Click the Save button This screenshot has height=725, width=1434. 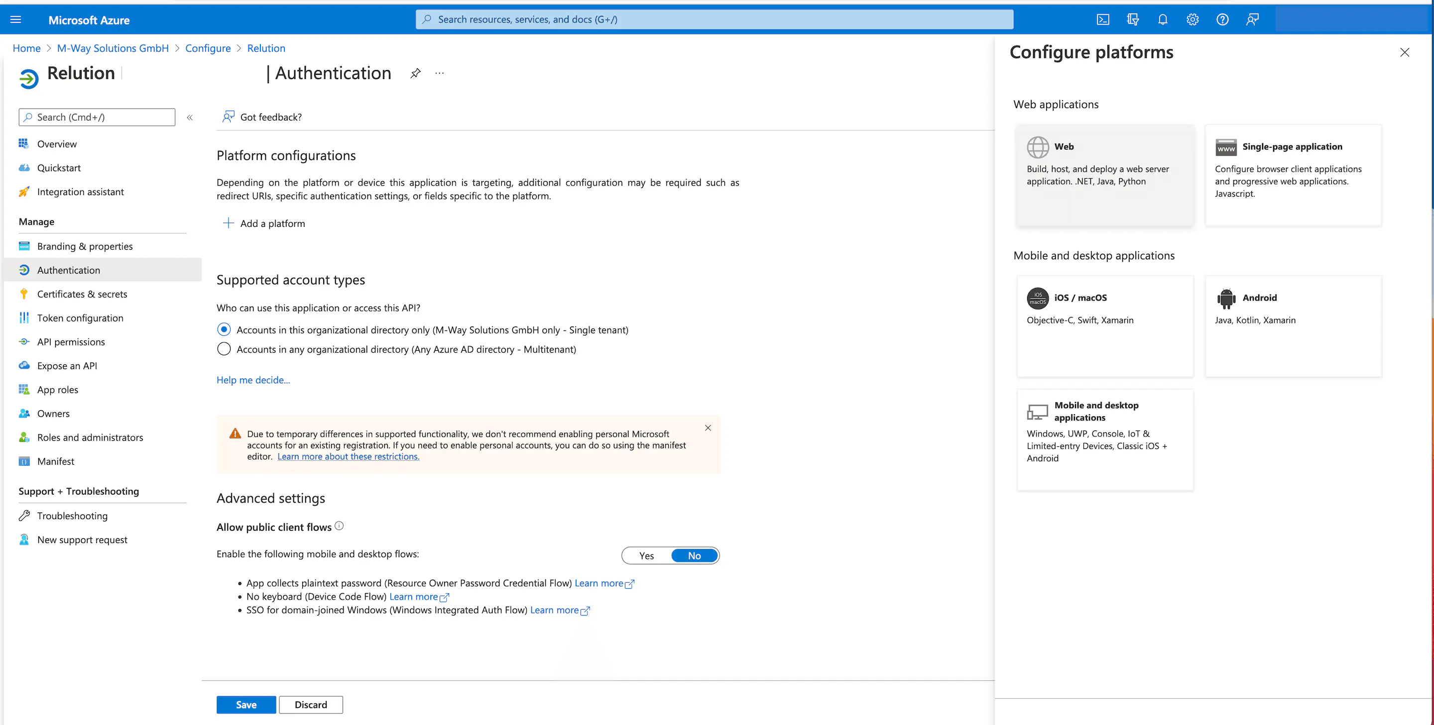[x=245, y=705]
